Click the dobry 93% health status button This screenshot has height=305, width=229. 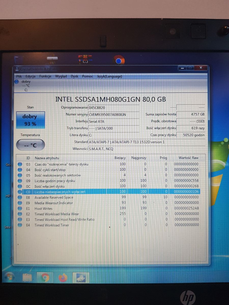pos(30,120)
